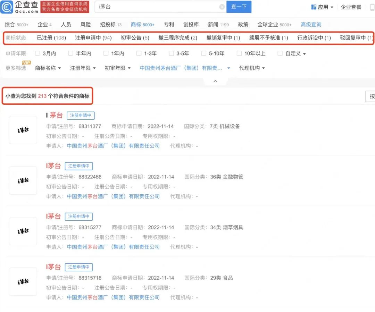The image size is (375, 312).
Task: Check the 3月内 application period checkbox
Action: click(x=37, y=53)
